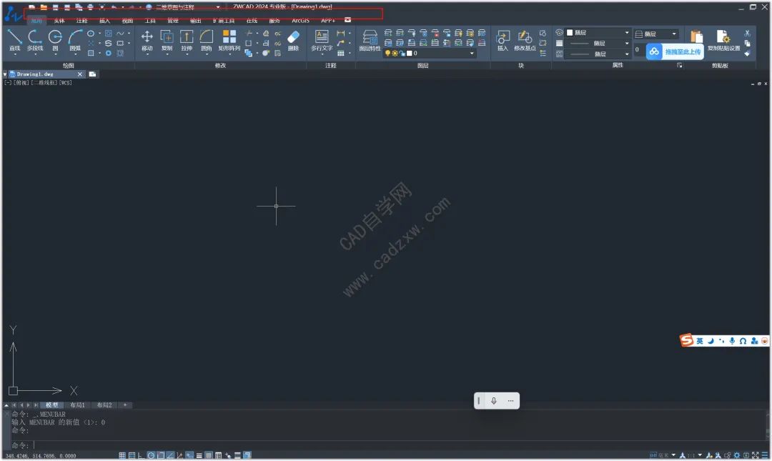Expand the layer 0 dropdown list

[430, 53]
